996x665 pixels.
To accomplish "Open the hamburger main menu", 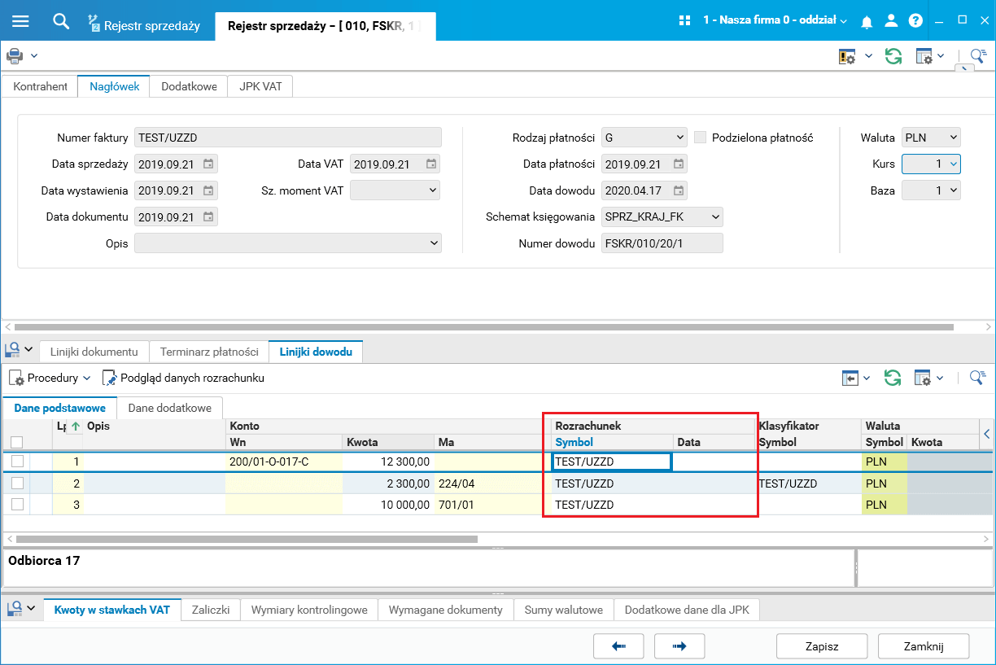I will tap(20, 20).
